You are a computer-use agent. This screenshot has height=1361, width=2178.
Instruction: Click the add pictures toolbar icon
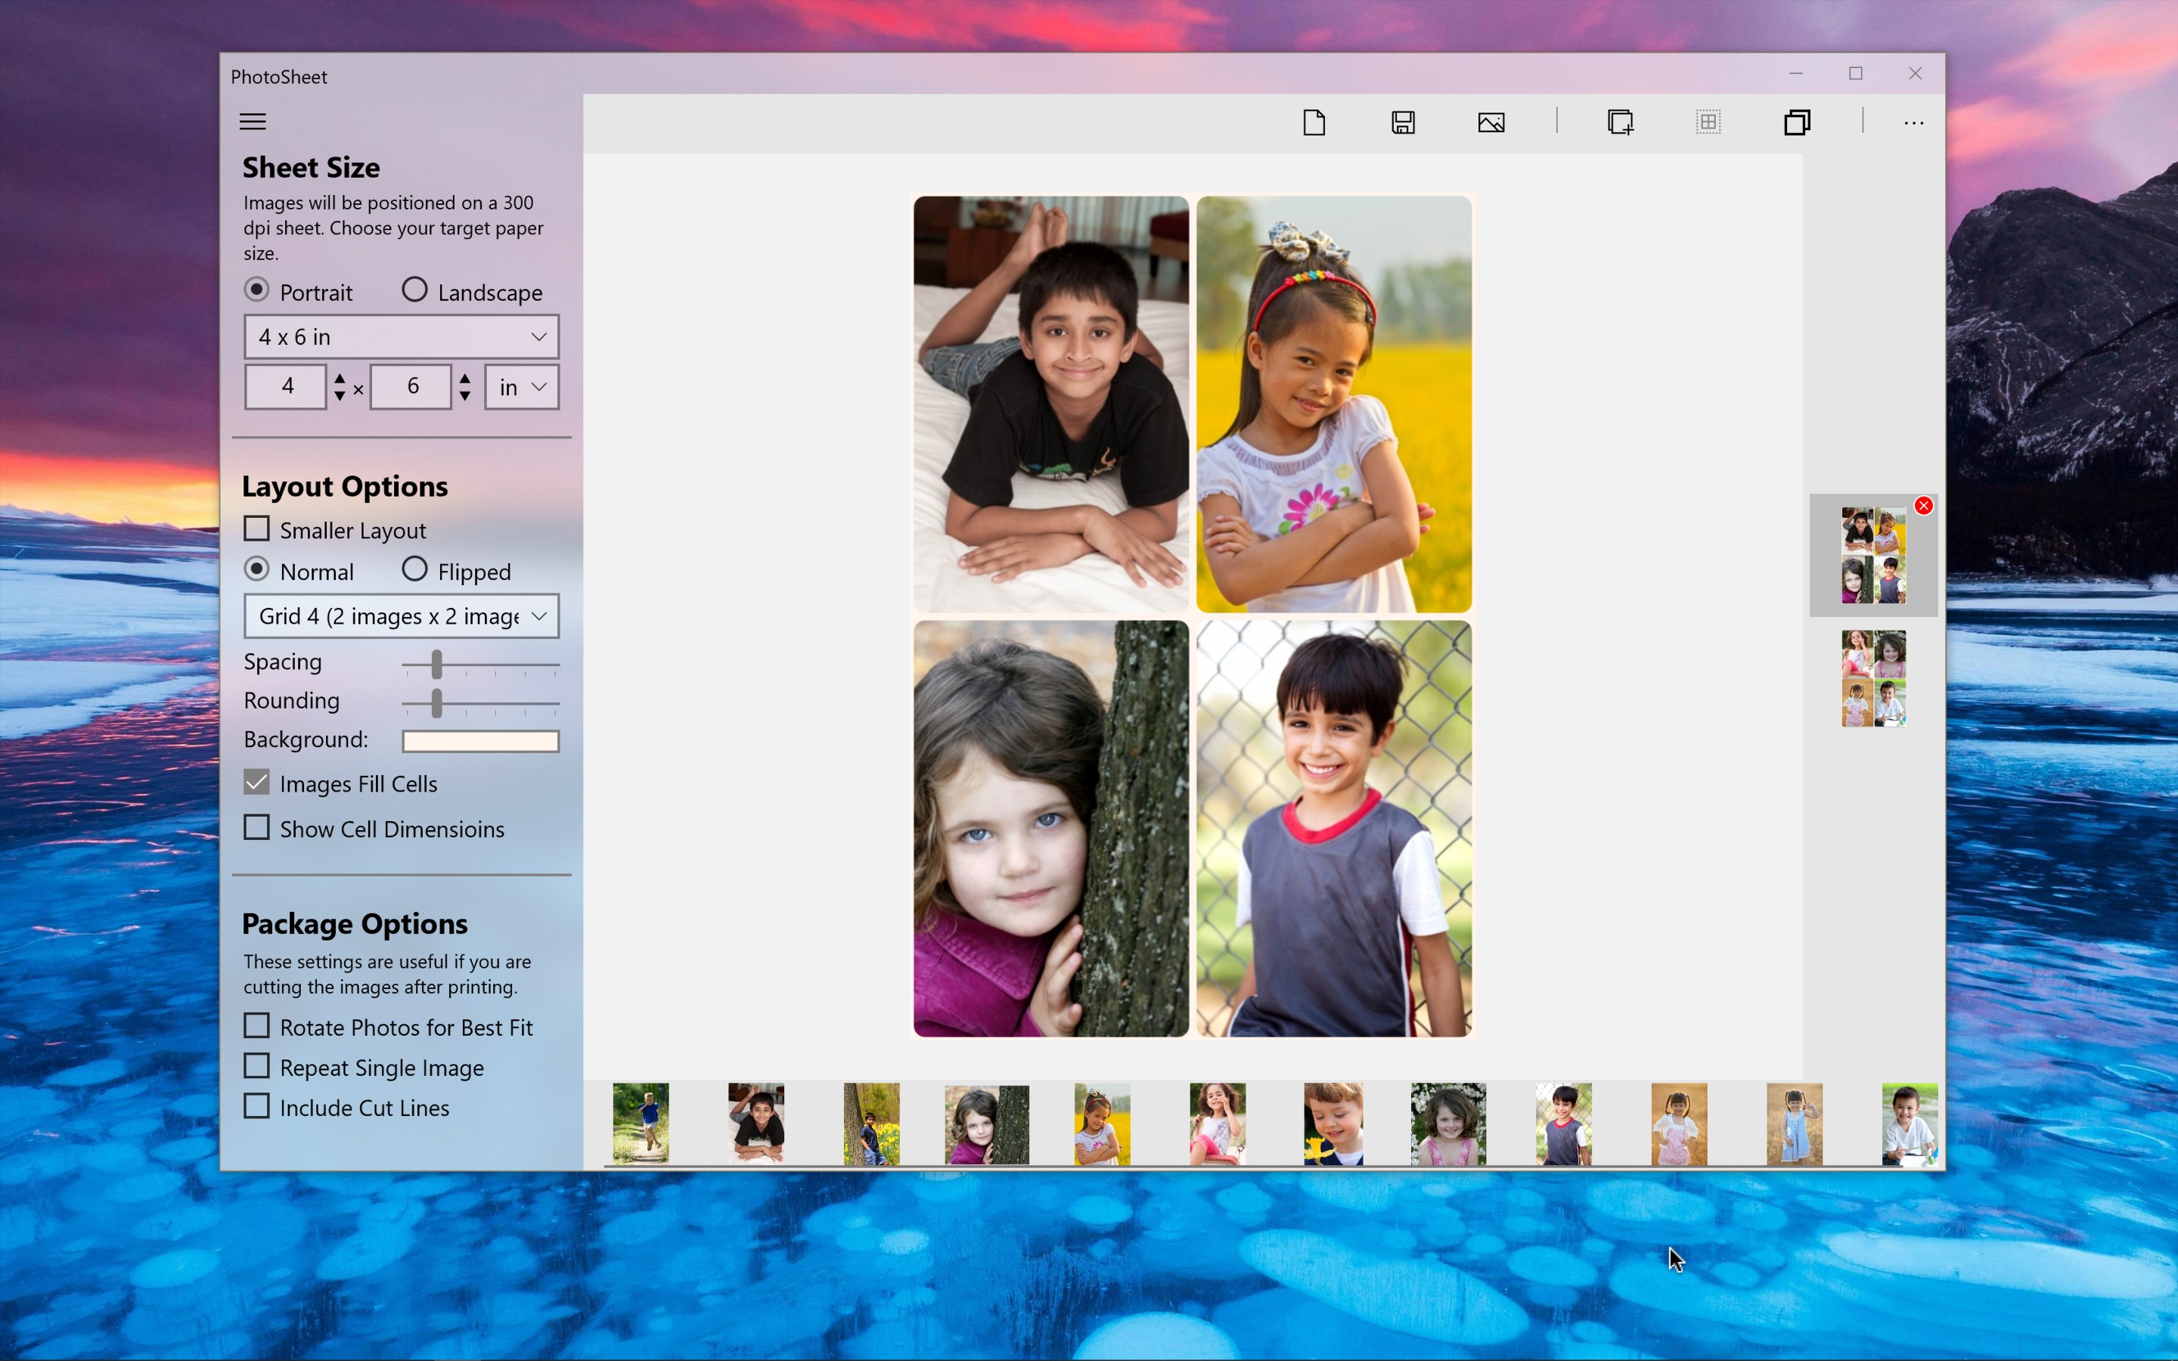click(x=1491, y=122)
